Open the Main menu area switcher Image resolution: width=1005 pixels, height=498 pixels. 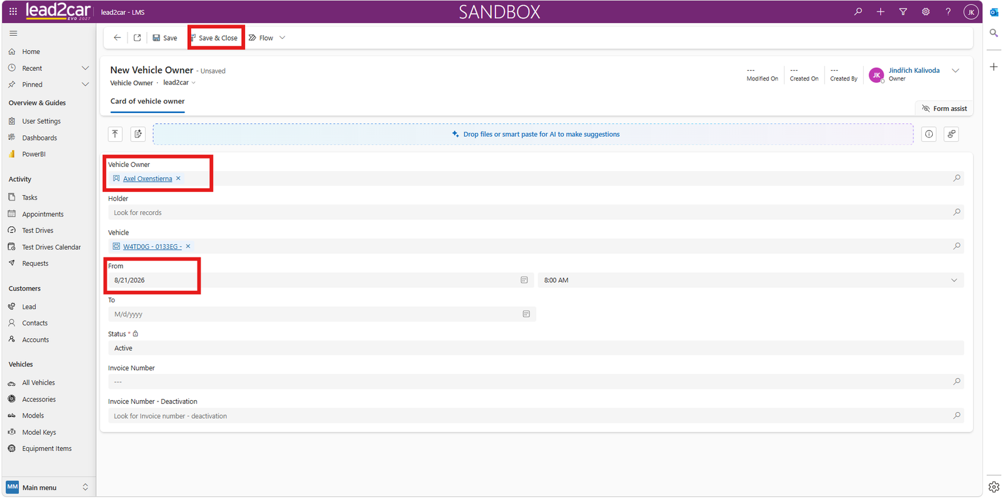(48, 487)
